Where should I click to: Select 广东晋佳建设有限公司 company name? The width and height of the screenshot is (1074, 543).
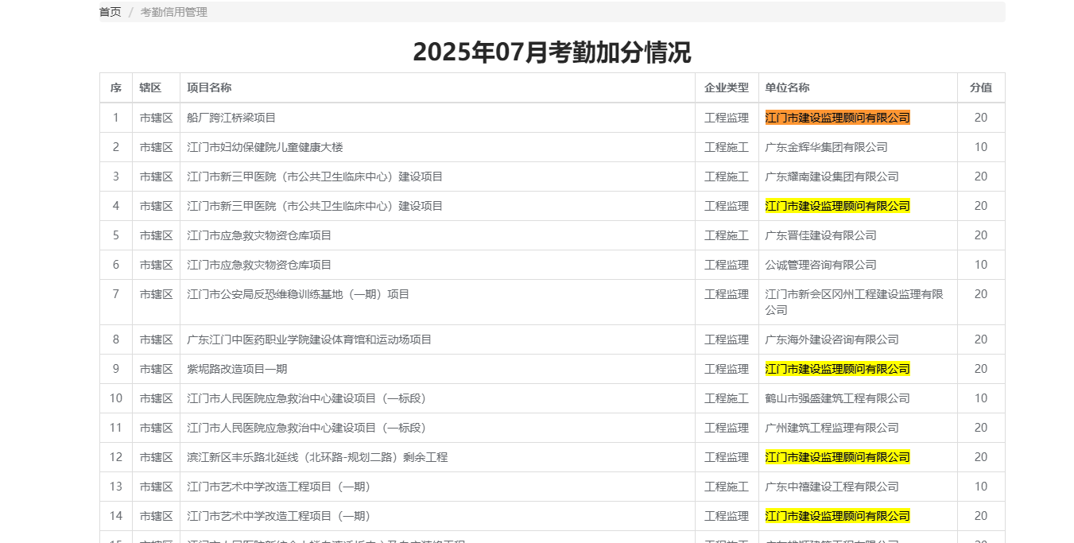820,235
